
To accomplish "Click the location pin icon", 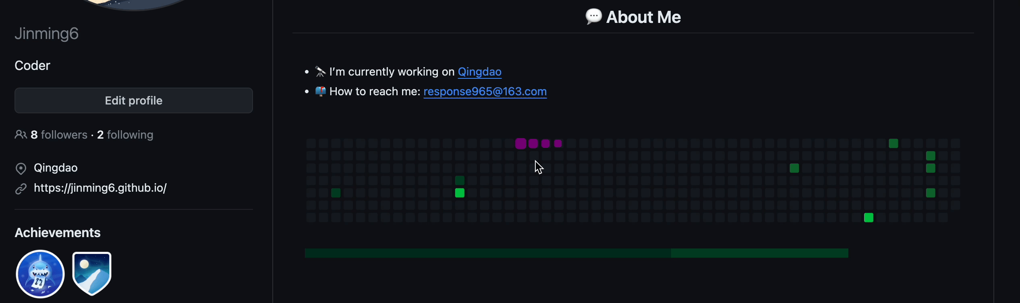I will pyautogui.click(x=21, y=168).
